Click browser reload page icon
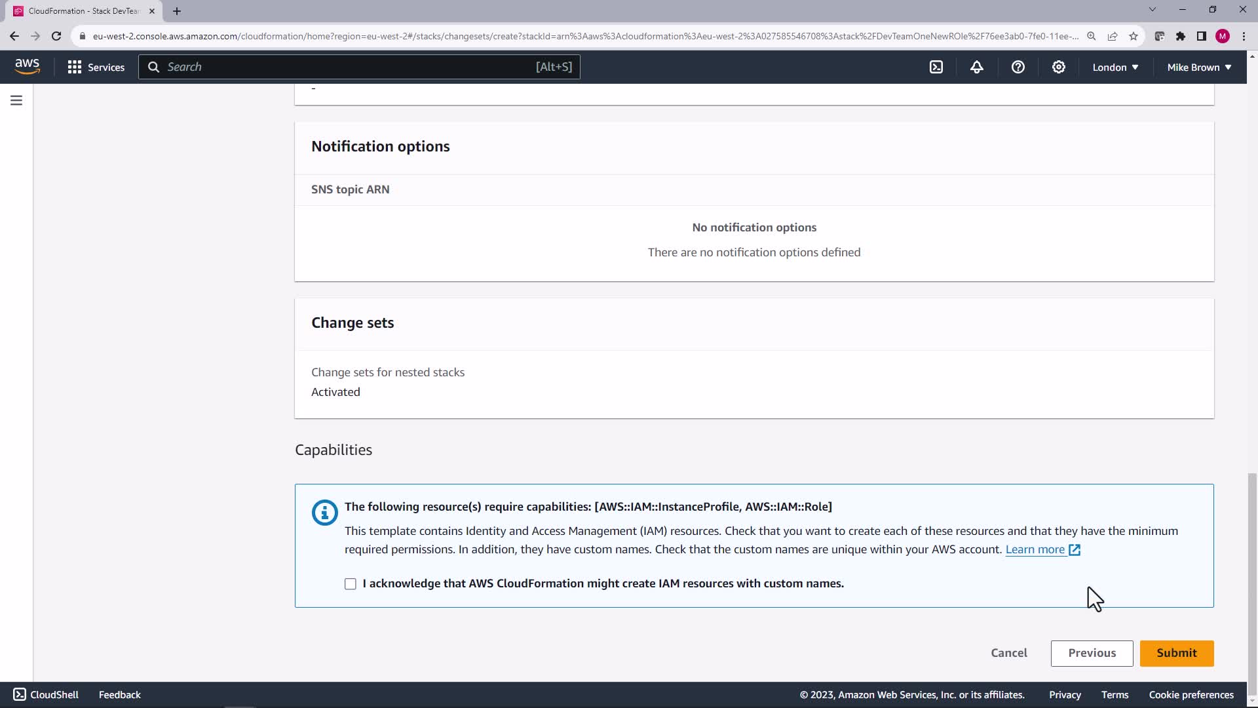Image resolution: width=1258 pixels, height=708 pixels. 56,36
